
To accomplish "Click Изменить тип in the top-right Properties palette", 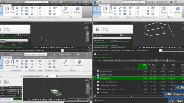I will pyautogui.click(x=126, y=35).
